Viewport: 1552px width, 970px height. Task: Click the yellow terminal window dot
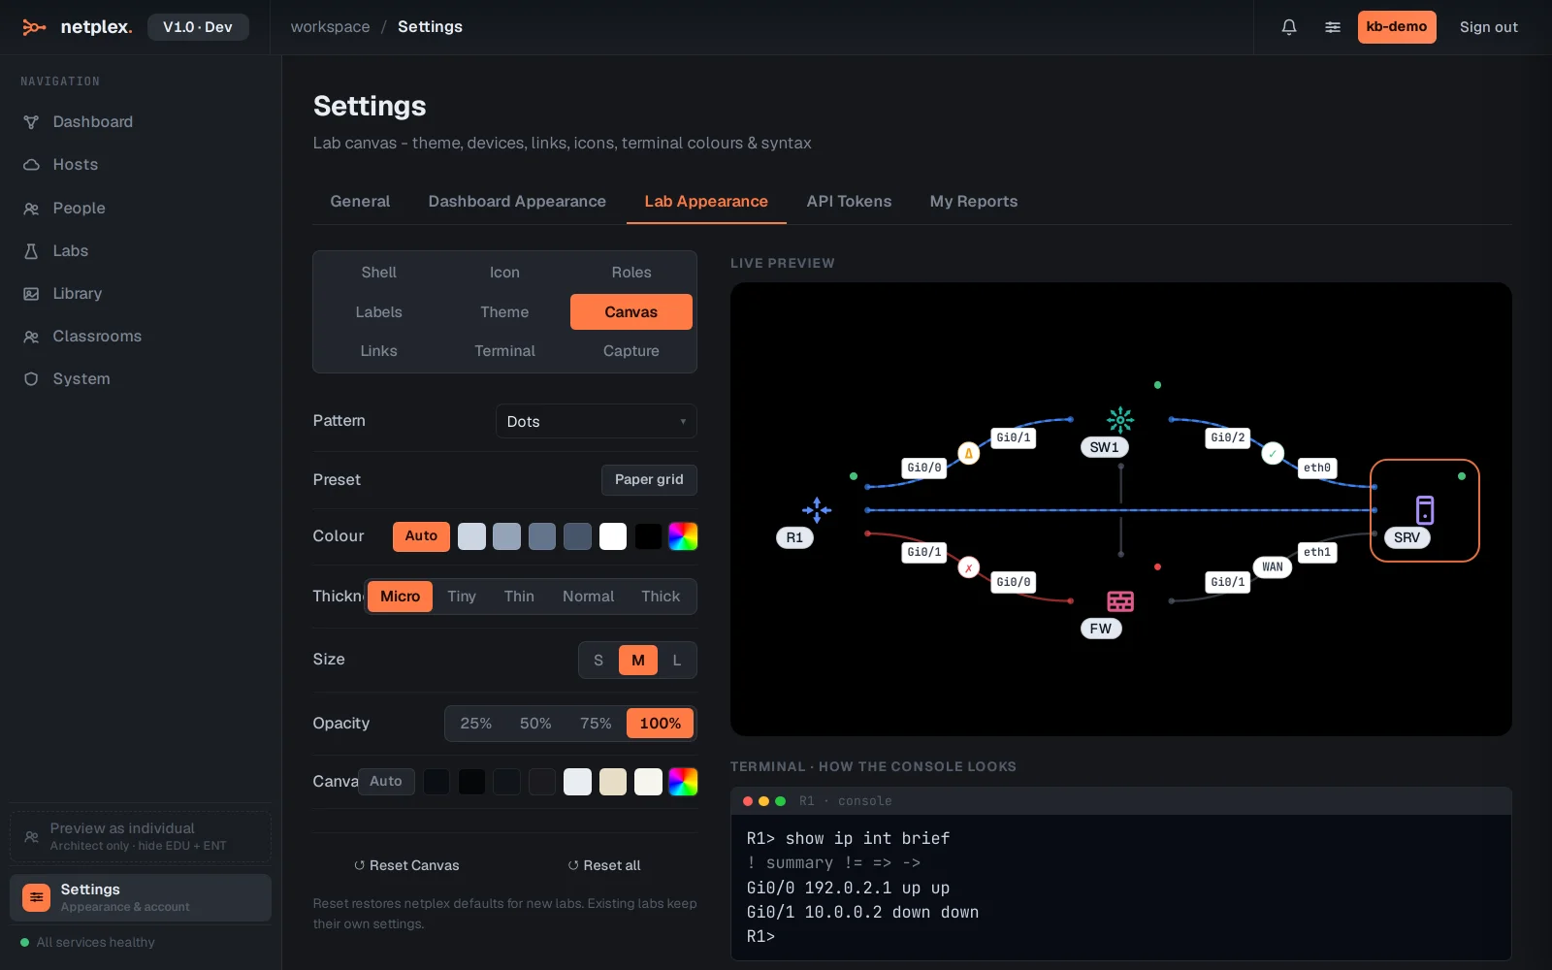(764, 801)
